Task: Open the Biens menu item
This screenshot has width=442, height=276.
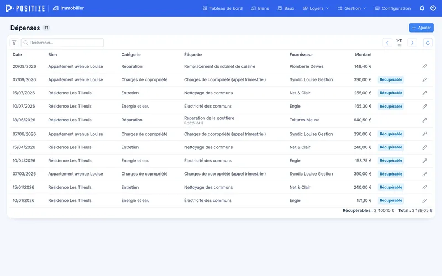Action: pyautogui.click(x=260, y=8)
